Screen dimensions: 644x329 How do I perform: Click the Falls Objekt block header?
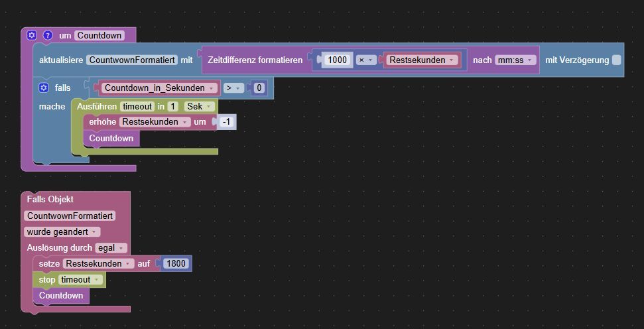(50, 199)
